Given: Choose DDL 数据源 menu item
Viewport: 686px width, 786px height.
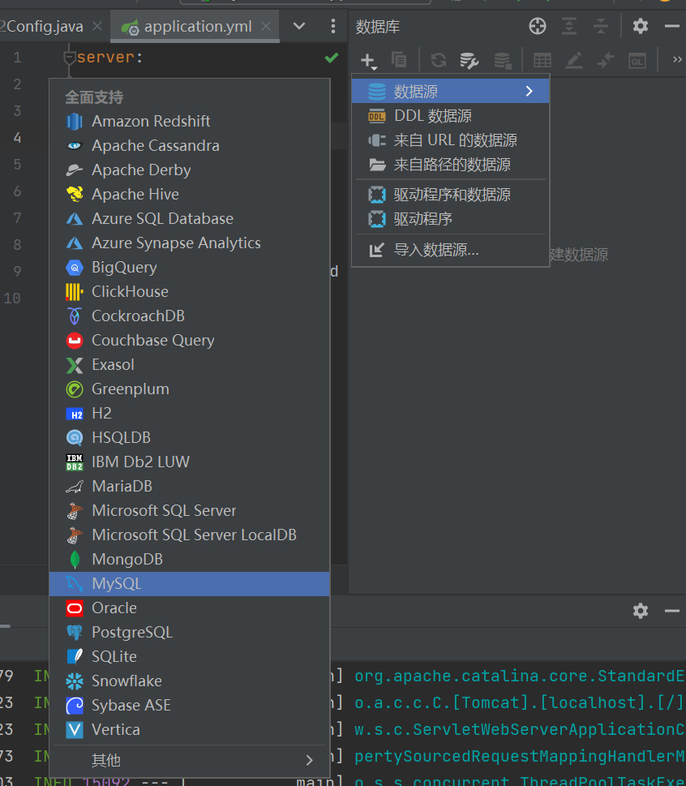Looking at the screenshot, I should pos(451,116).
